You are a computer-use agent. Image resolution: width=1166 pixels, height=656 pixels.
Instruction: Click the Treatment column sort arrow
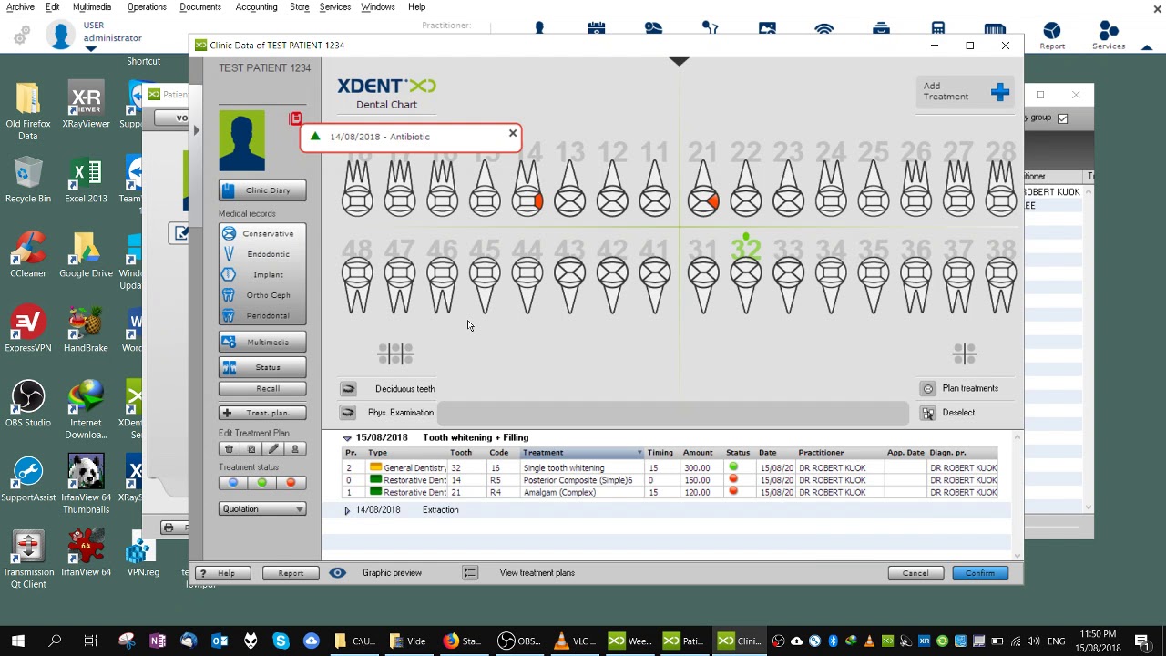tap(639, 453)
